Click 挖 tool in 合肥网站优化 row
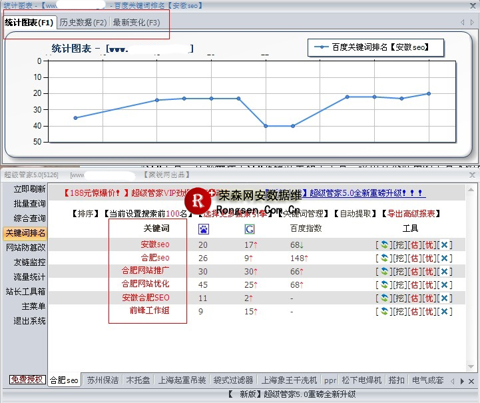 pos(399,284)
